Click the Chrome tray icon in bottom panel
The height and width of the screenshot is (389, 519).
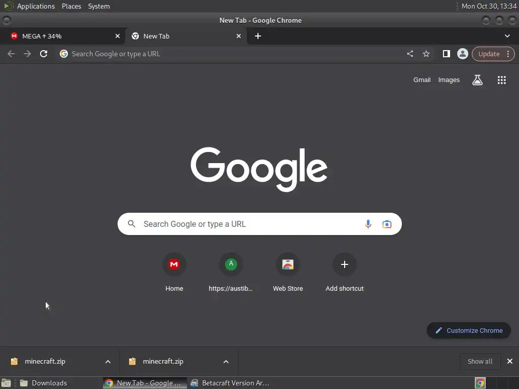(480, 383)
